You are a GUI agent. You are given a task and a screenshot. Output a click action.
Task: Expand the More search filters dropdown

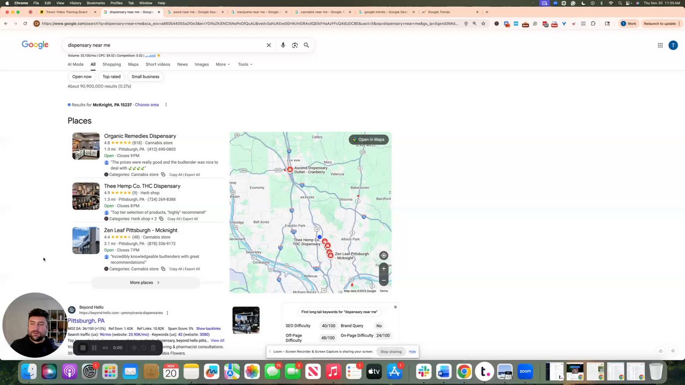pos(223,64)
